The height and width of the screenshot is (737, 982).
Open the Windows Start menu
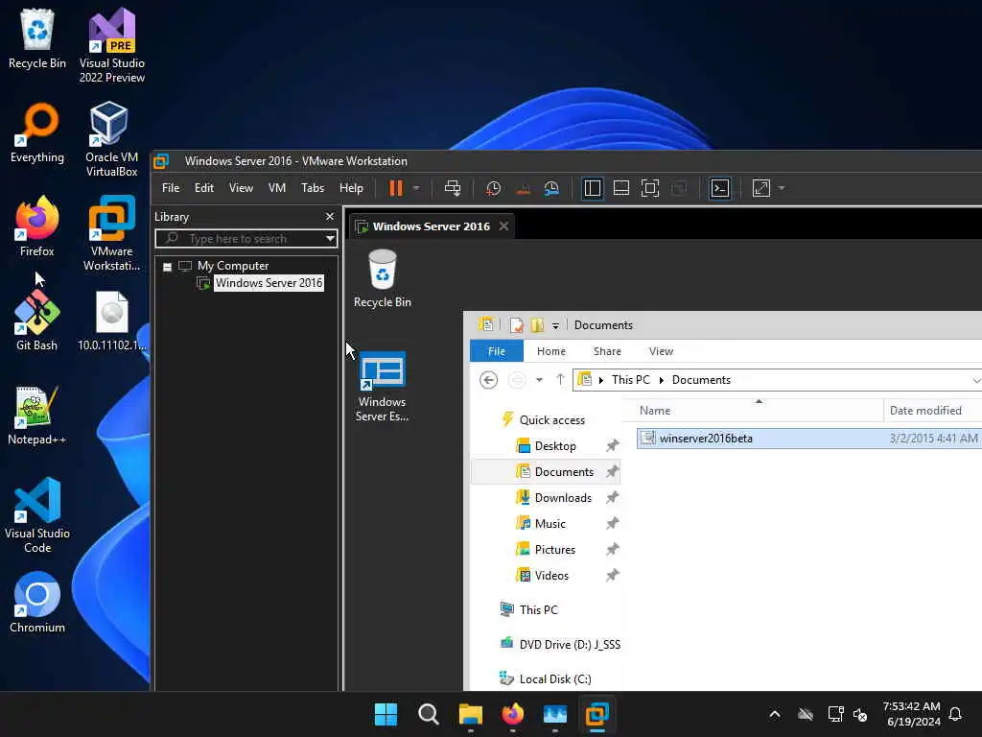386,714
